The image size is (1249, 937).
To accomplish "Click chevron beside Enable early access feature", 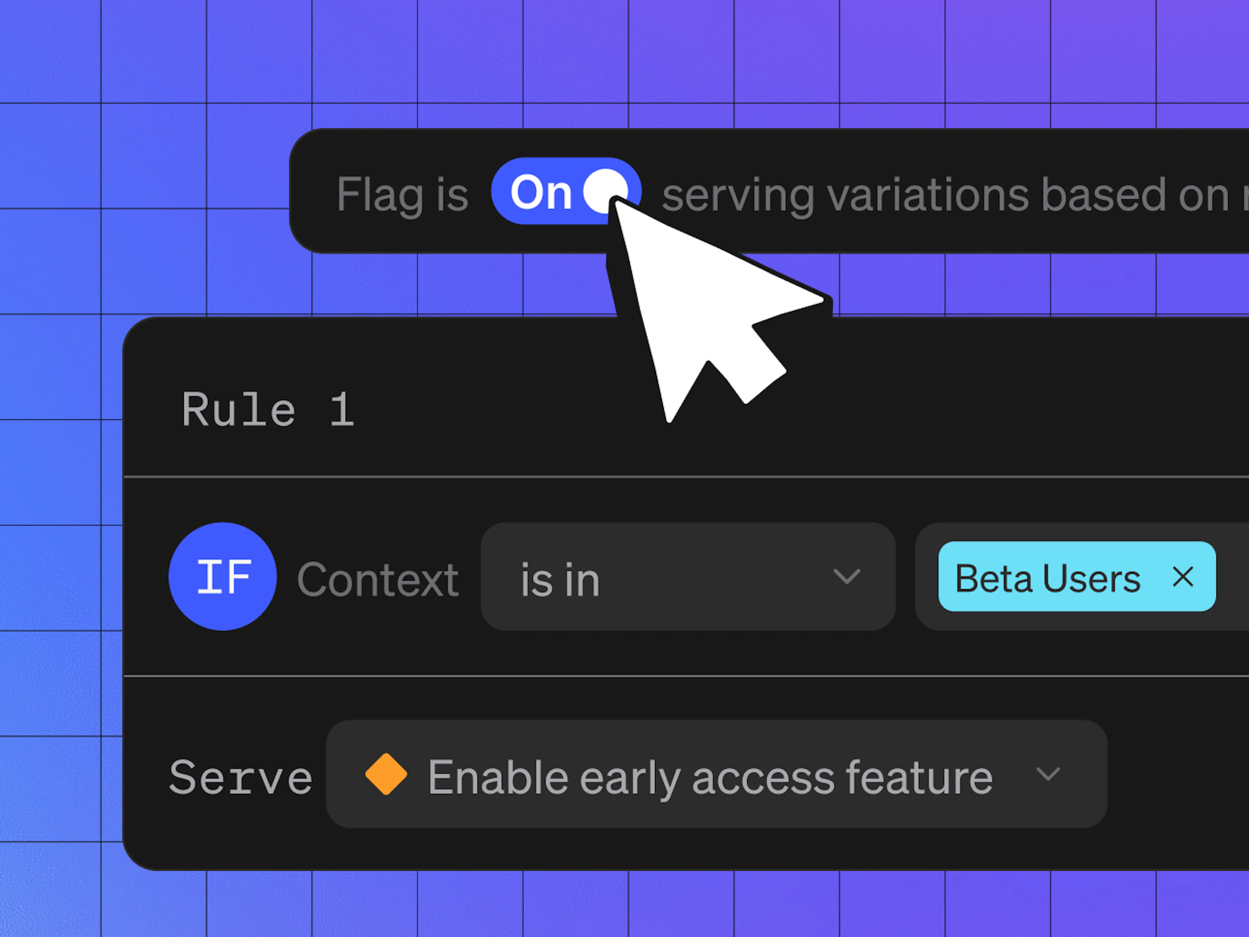I will click(x=1048, y=774).
